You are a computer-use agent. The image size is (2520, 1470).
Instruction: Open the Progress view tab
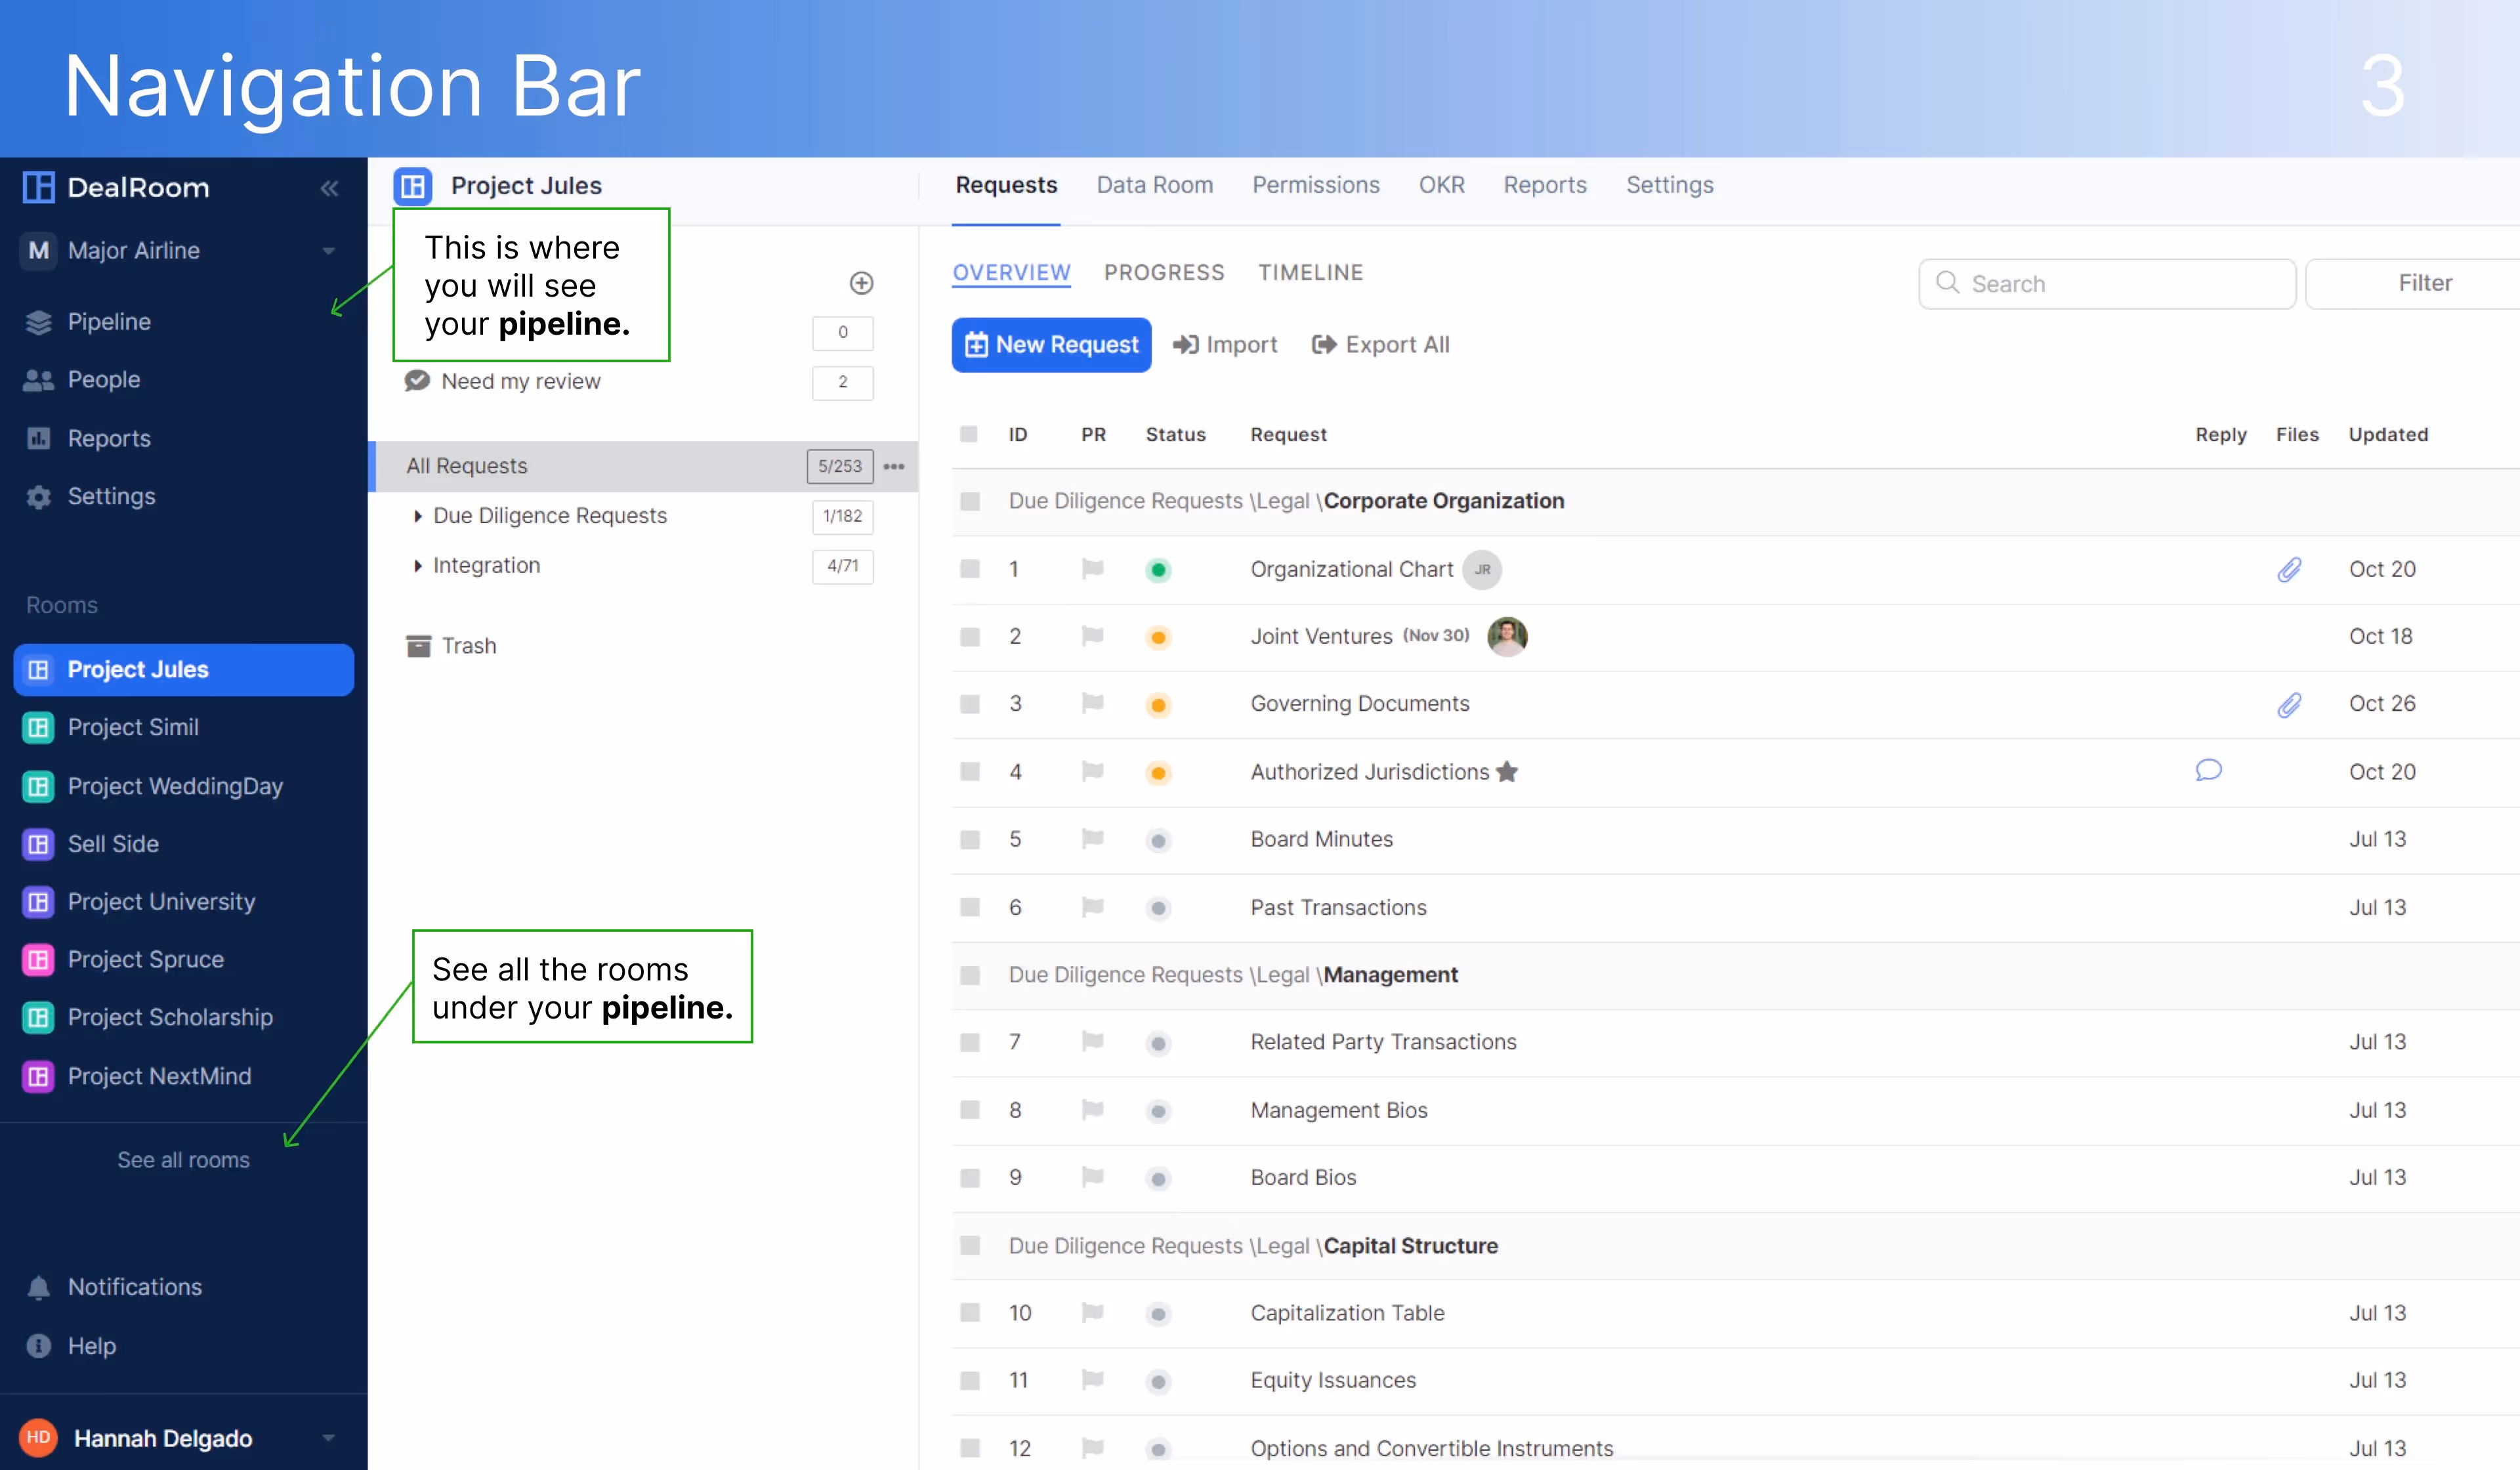click(x=1163, y=272)
